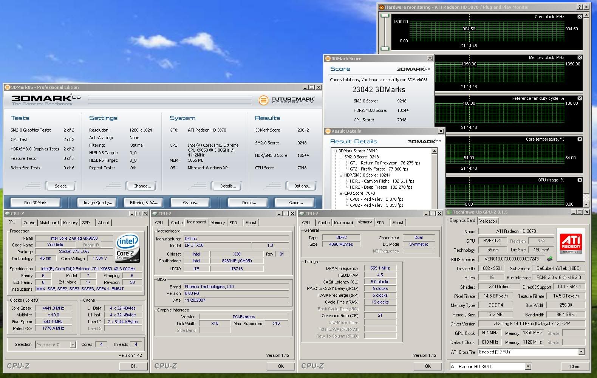Click the Driver Version field in GPU-Z

coord(532,324)
